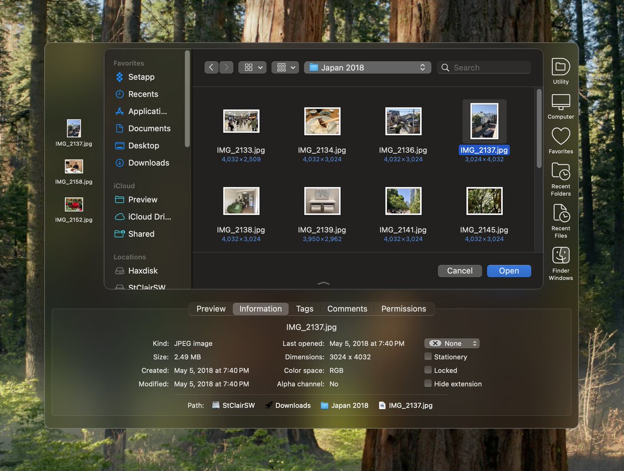
Task: Open the icon view mode dropdown
Action: (x=252, y=68)
